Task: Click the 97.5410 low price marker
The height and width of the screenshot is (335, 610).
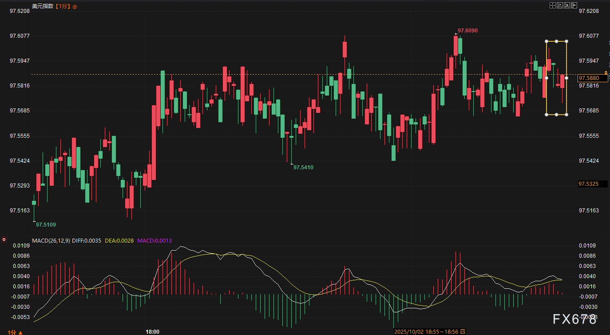Action: pyautogui.click(x=303, y=167)
